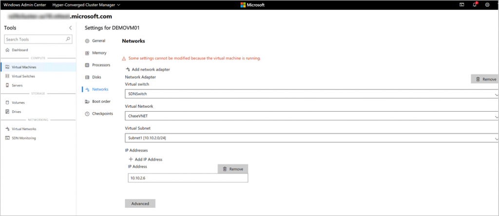
Task: Click the 'Networks' section heading
Action: tap(134, 41)
